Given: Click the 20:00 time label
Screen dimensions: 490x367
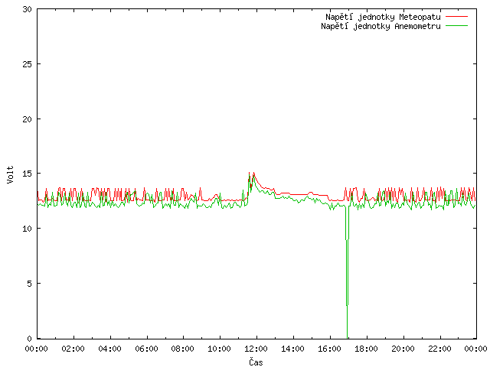Looking at the screenshot, I should point(403,349).
